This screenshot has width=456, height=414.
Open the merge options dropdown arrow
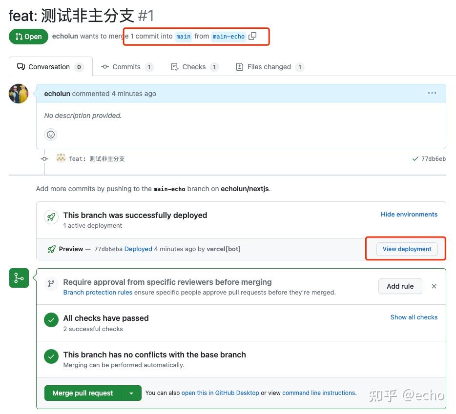click(x=131, y=393)
